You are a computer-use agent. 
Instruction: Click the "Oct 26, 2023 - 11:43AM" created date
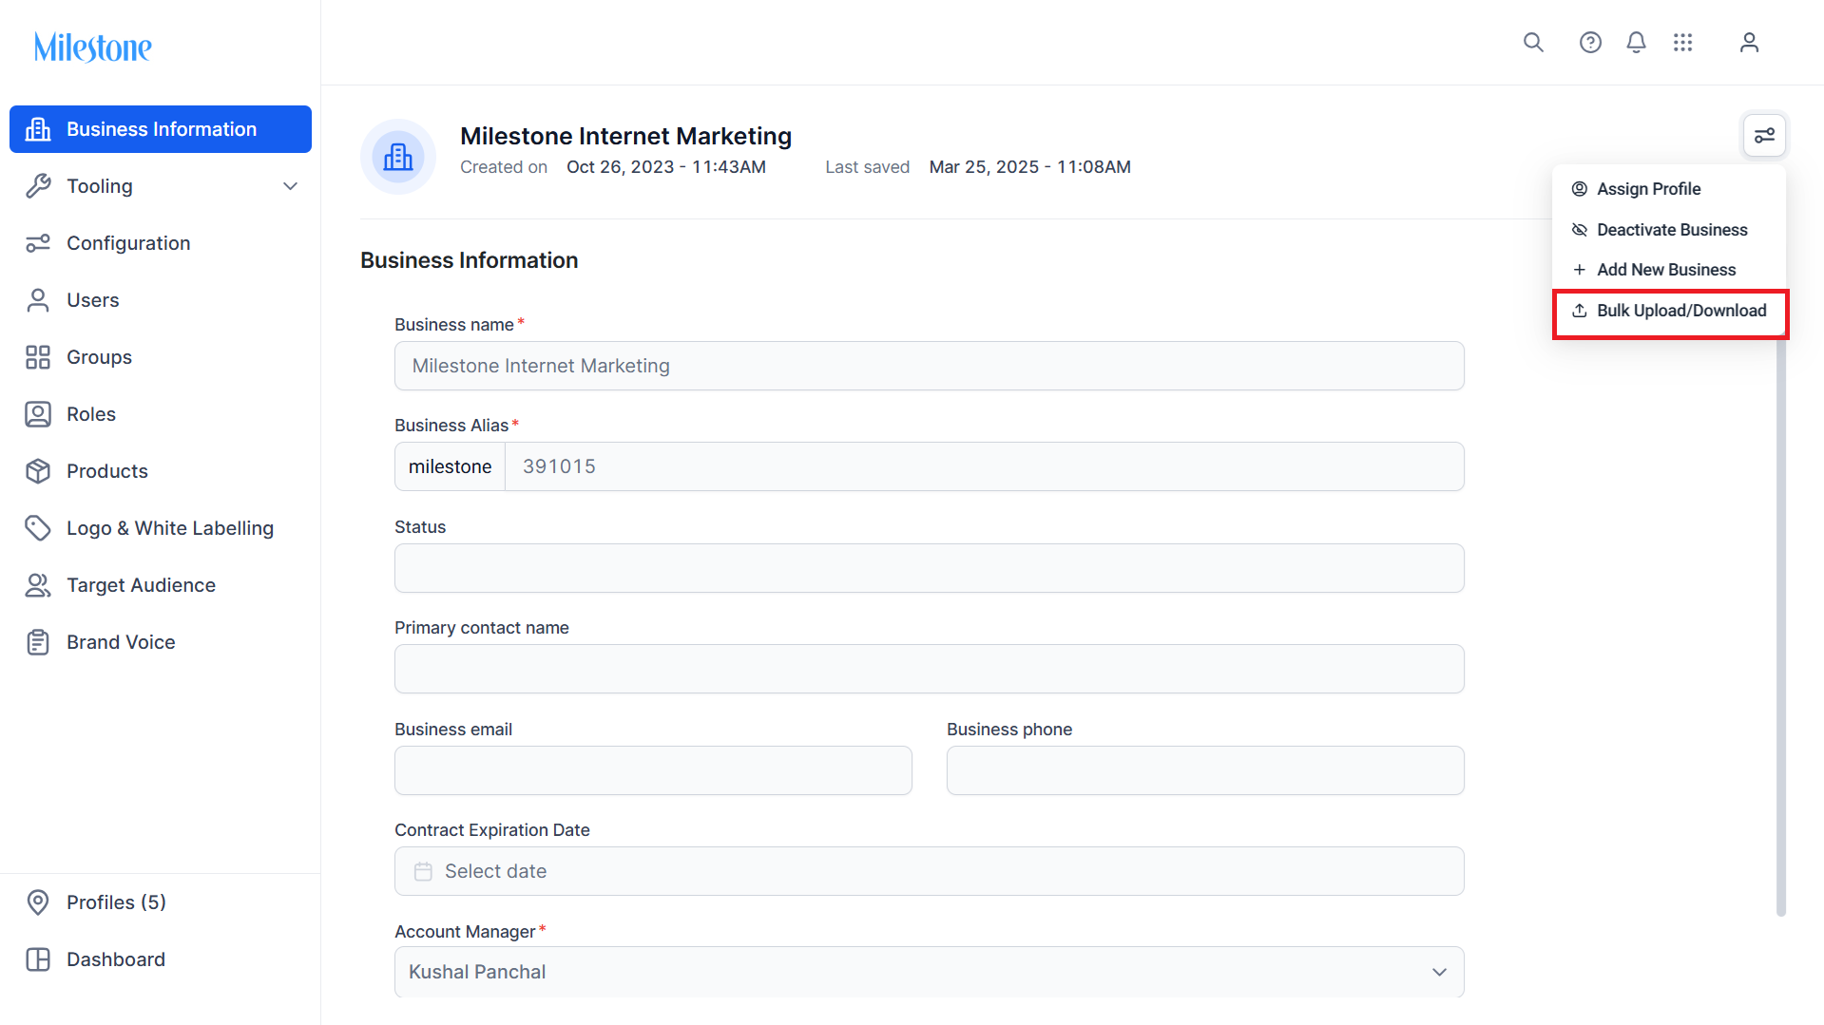coord(666,167)
